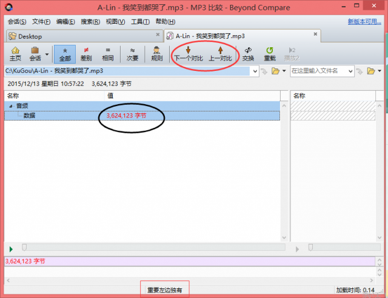
Task: Play the right audio file
Action: [297, 250]
